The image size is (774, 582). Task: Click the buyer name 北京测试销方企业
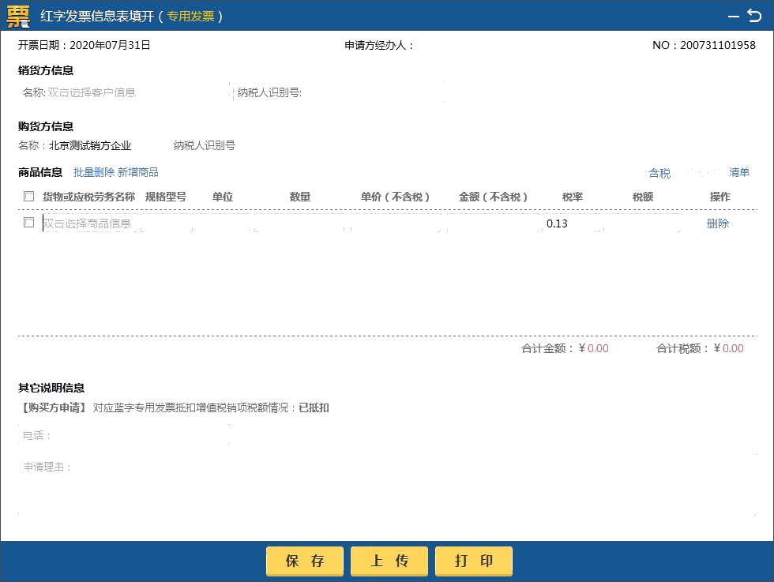coord(90,145)
